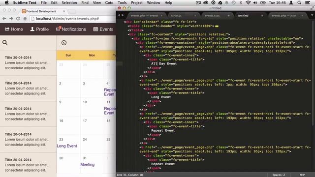This screenshot has height=177, width=315.
Task: Click the Google Drive icon in menu bar
Action: tap(220, 2)
